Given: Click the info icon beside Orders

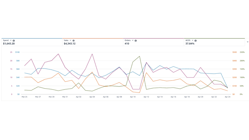Looking at the screenshot, I should coord(135,41).
